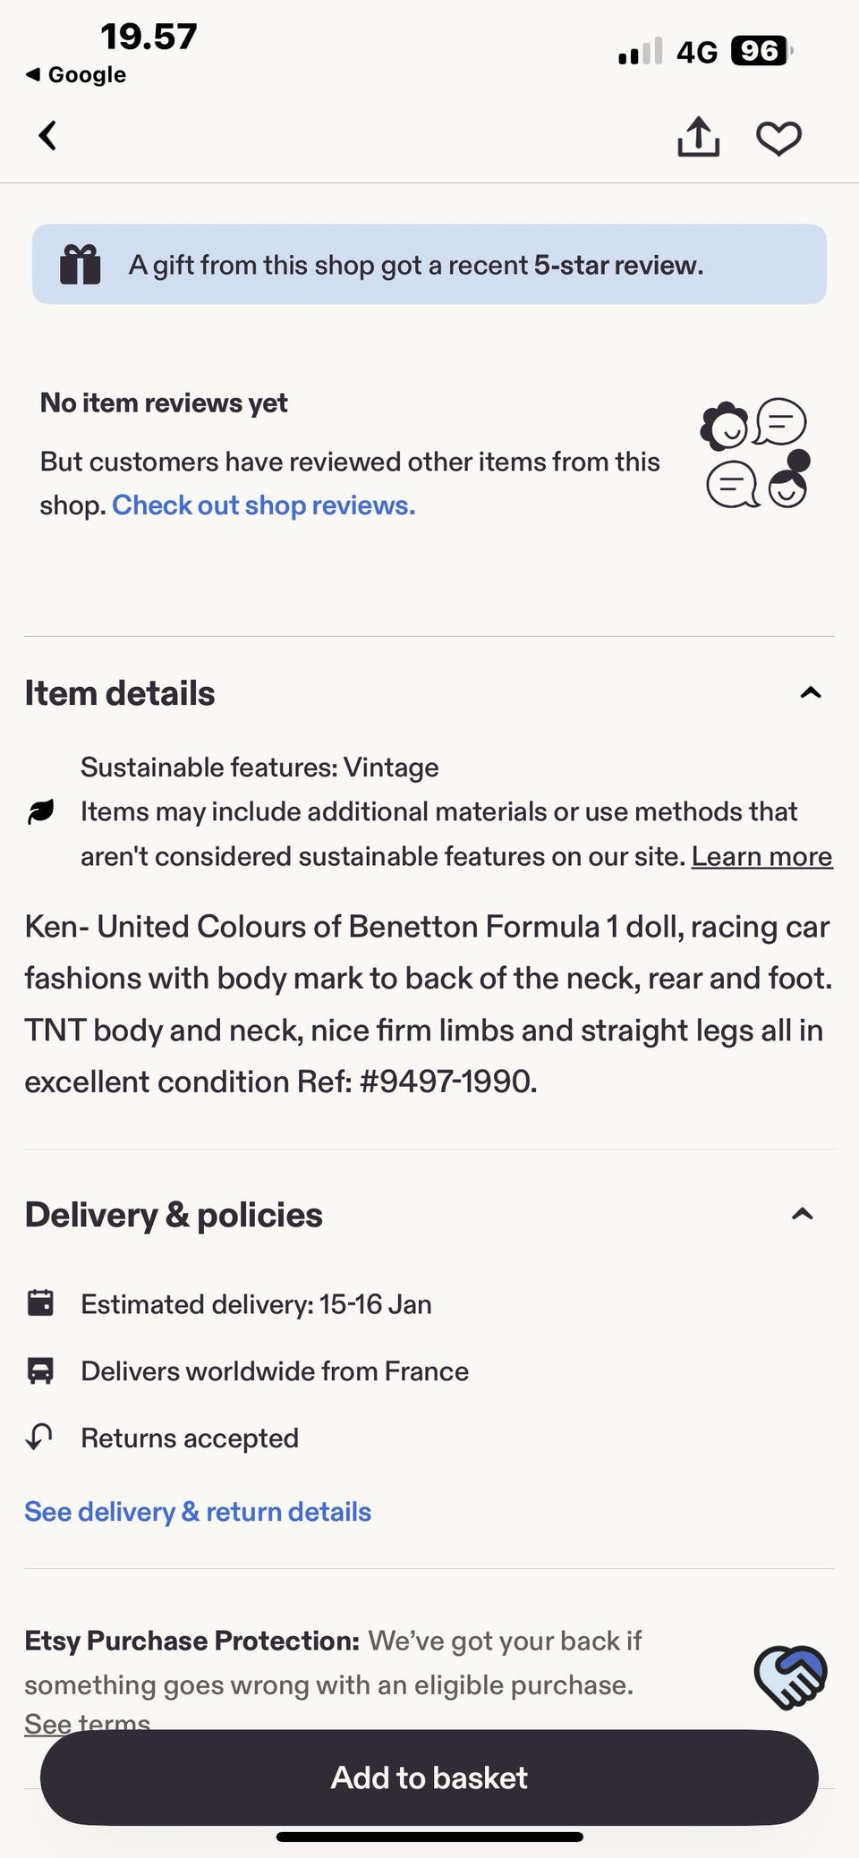This screenshot has width=859, height=1858.
Task: Open the Learn more link
Action: 761,856
